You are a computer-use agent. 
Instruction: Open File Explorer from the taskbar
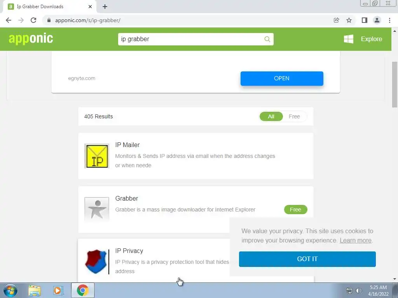click(x=35, y=291)
